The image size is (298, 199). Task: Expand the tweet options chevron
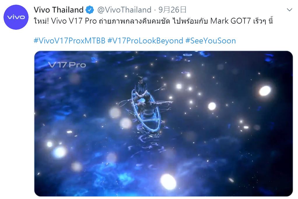click(289, 10)
